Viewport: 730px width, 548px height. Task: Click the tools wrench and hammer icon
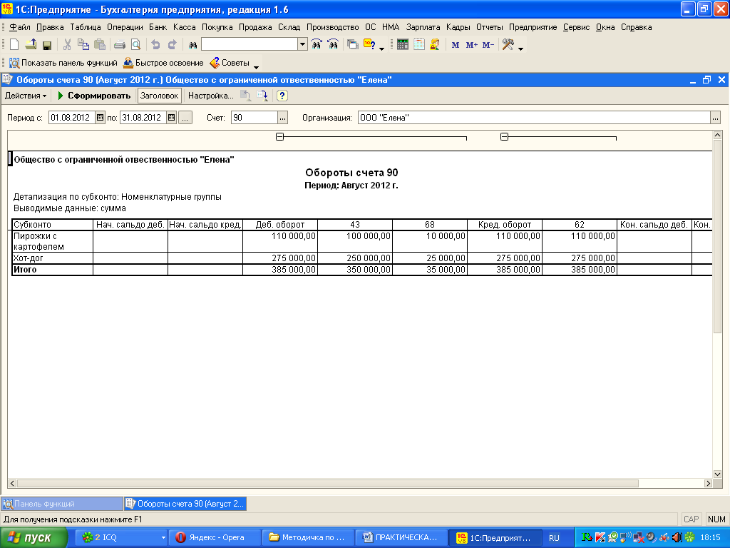[x=508, y=45]
